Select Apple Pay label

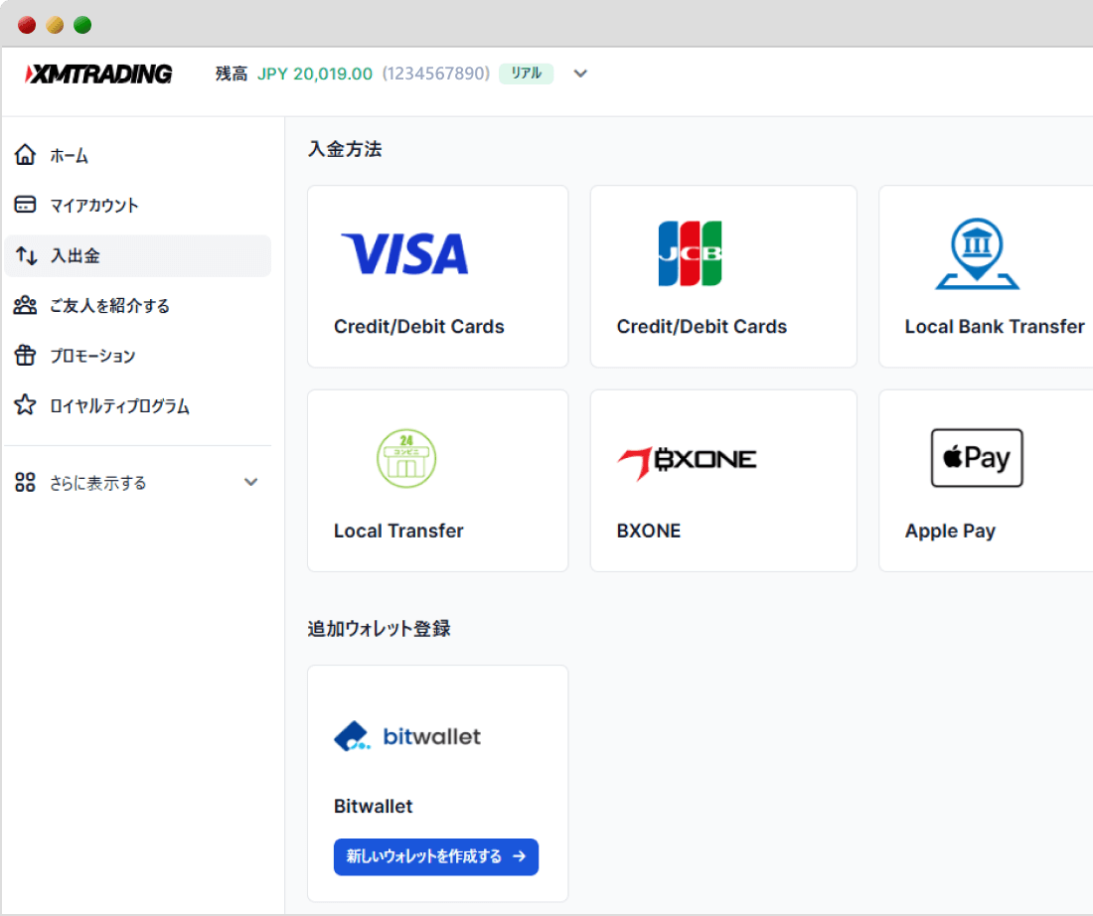tap(950, 532)
